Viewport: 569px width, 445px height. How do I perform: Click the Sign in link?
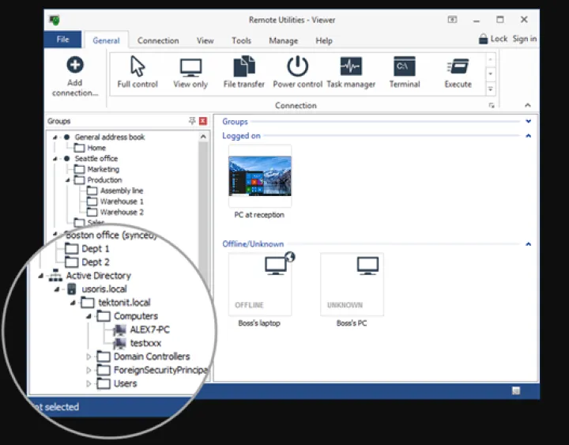524,39
